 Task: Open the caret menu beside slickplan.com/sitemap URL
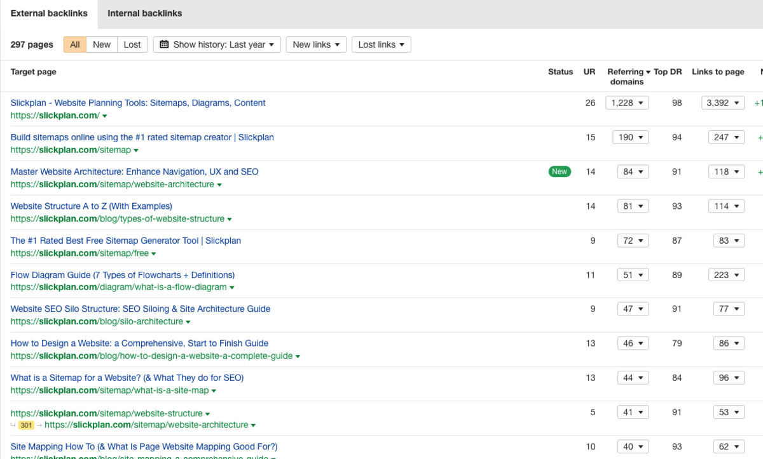pos(136,150)
